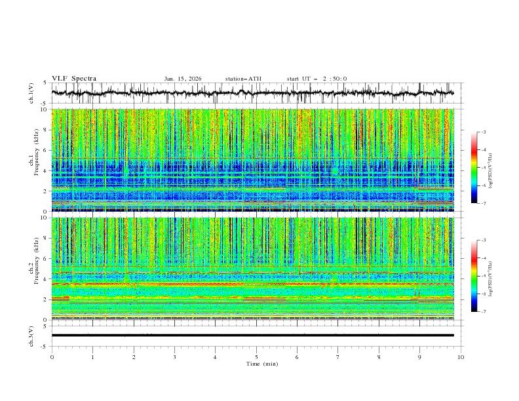Viewport: 519px width, 401px height.
Task: Click the "8" kHz tick on ch.1 frequency axis
Action: tap(47, 130)
